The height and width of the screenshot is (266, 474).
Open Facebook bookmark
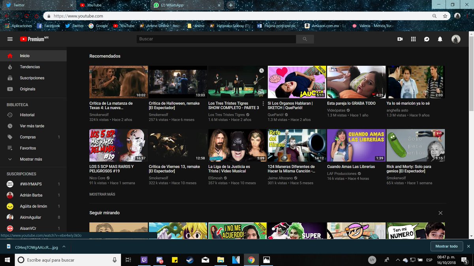pos(49,26)
